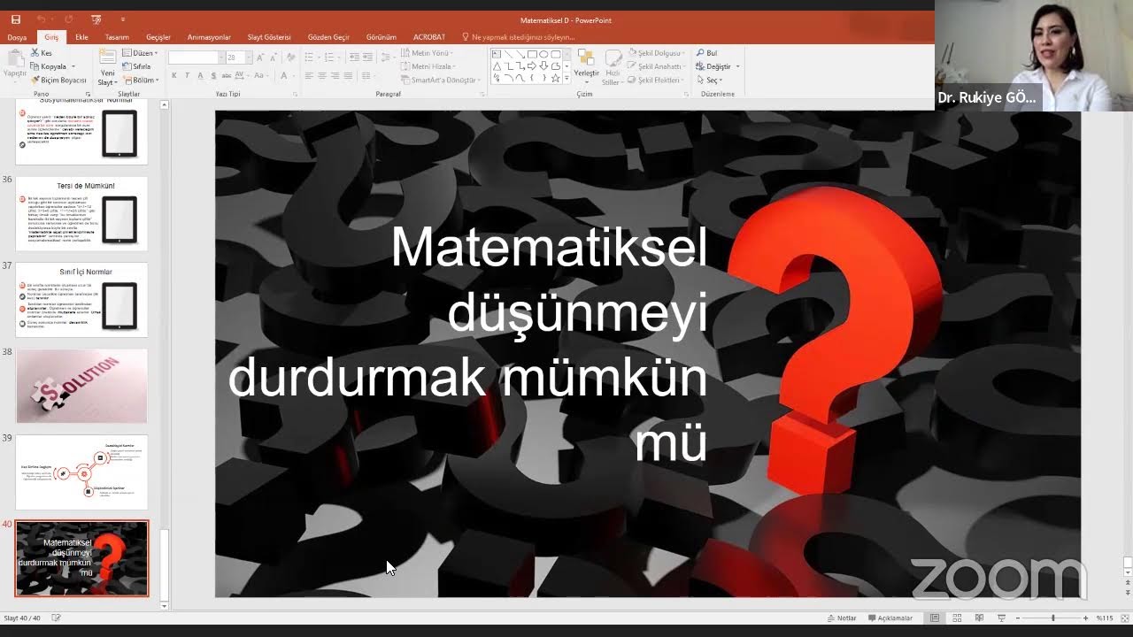Undo the last action in PowerPoint

(41, 19)
